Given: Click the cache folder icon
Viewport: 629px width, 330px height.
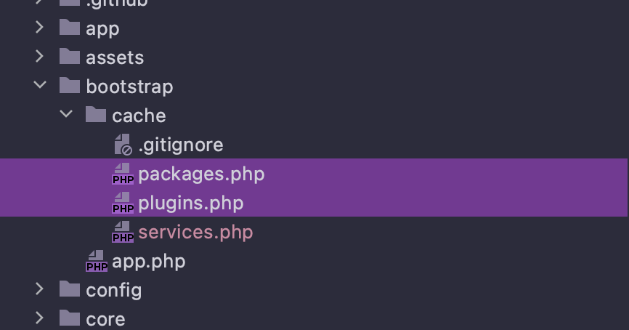Looking at the screenshot, I should tap(95, 114).
